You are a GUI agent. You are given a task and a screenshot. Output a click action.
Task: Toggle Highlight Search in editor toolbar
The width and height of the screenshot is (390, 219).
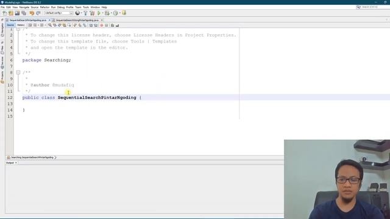pos(64,25)
